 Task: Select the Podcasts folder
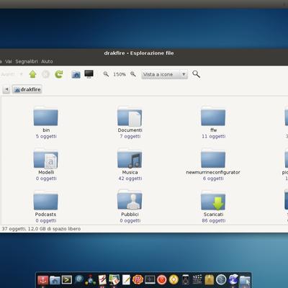46,201
